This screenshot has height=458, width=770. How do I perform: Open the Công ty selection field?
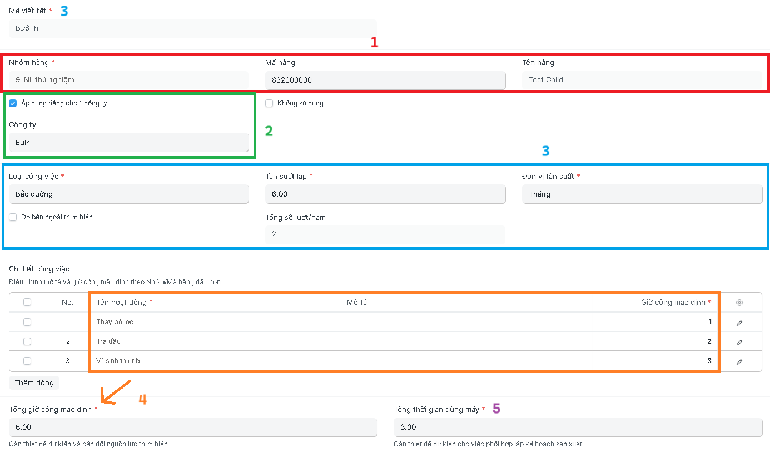(x=128, y=142)
